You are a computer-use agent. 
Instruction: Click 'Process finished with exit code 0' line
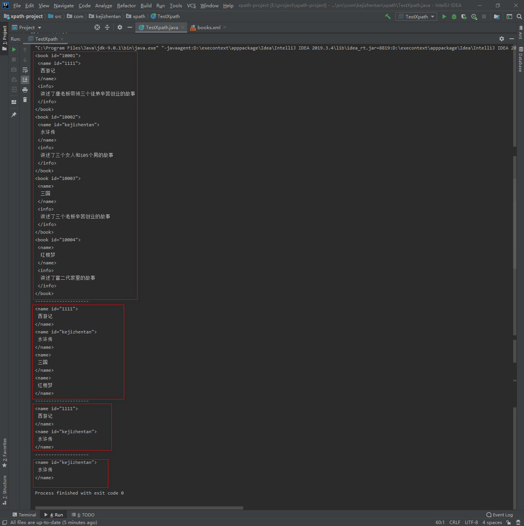tap(79, 493)
